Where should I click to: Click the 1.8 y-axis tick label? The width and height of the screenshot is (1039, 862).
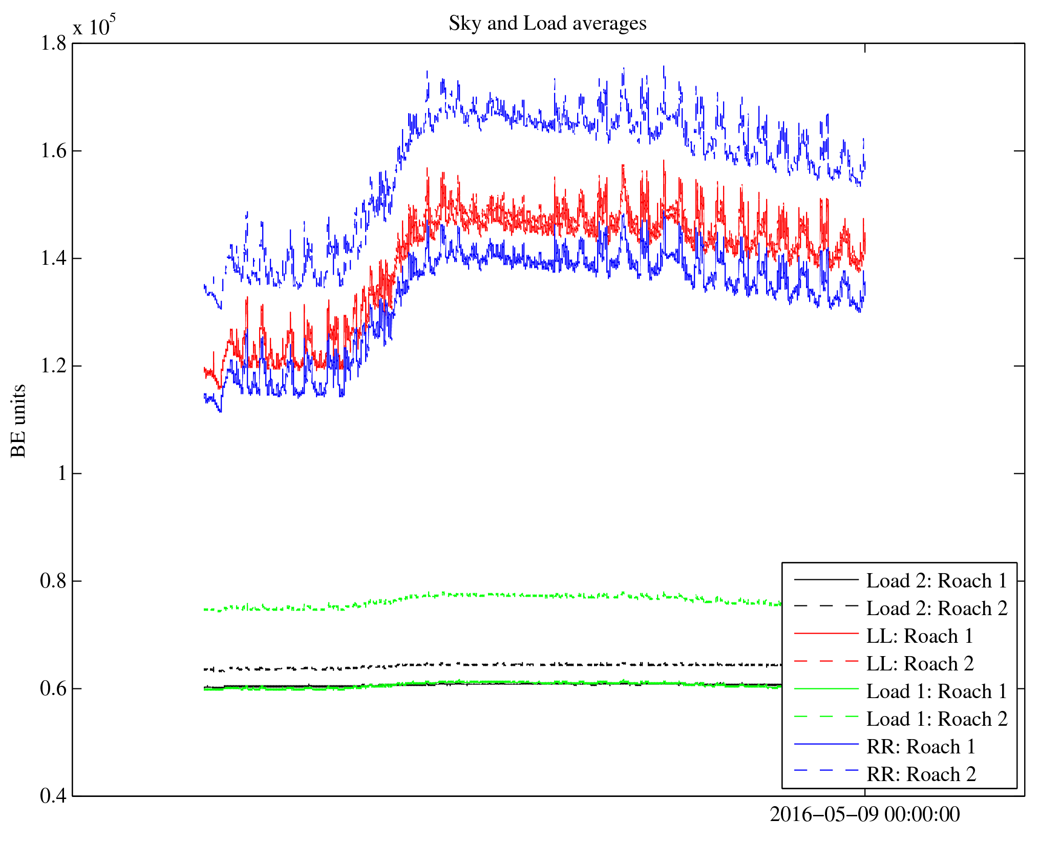(53, 44)
